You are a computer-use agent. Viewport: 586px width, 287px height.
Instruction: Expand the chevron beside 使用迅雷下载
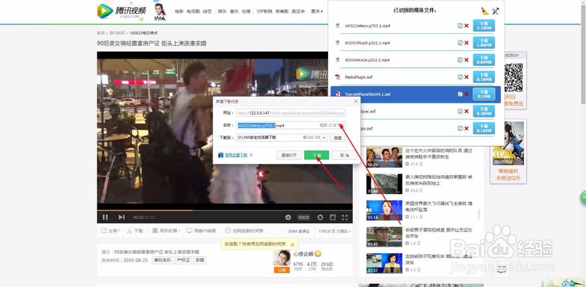click(251, 155)
